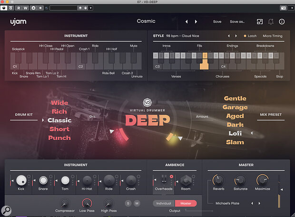295x217 pixels.
Task: Choose the Dark mix preset
Action: click(235, 124)
